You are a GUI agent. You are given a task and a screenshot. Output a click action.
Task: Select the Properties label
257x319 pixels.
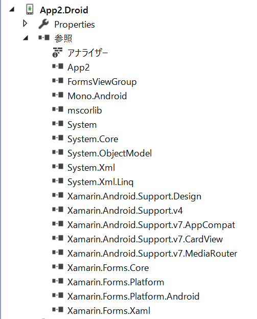pyautogui.click(x=75, y=25)
